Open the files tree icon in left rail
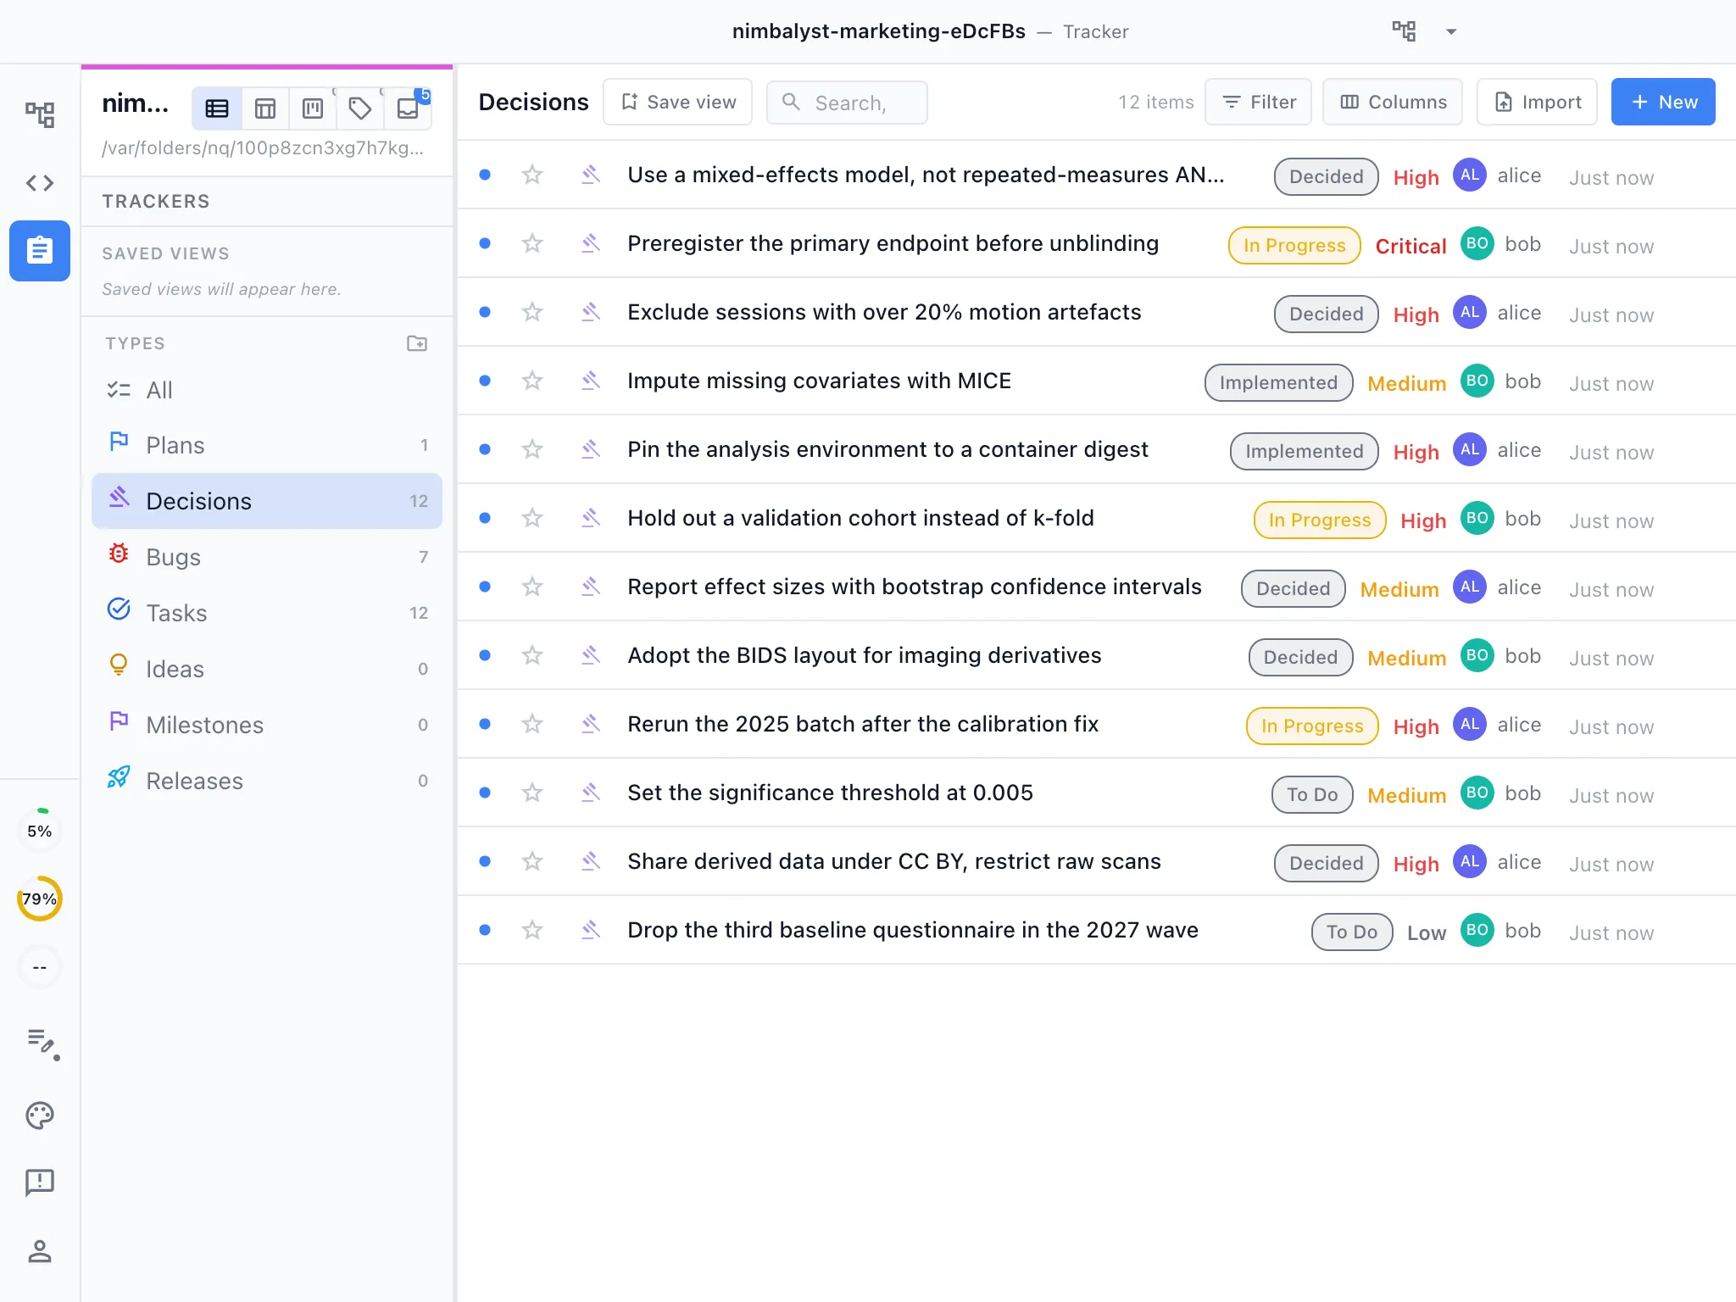Screen dimensions: 1736x1302 (x=40, y=114)
